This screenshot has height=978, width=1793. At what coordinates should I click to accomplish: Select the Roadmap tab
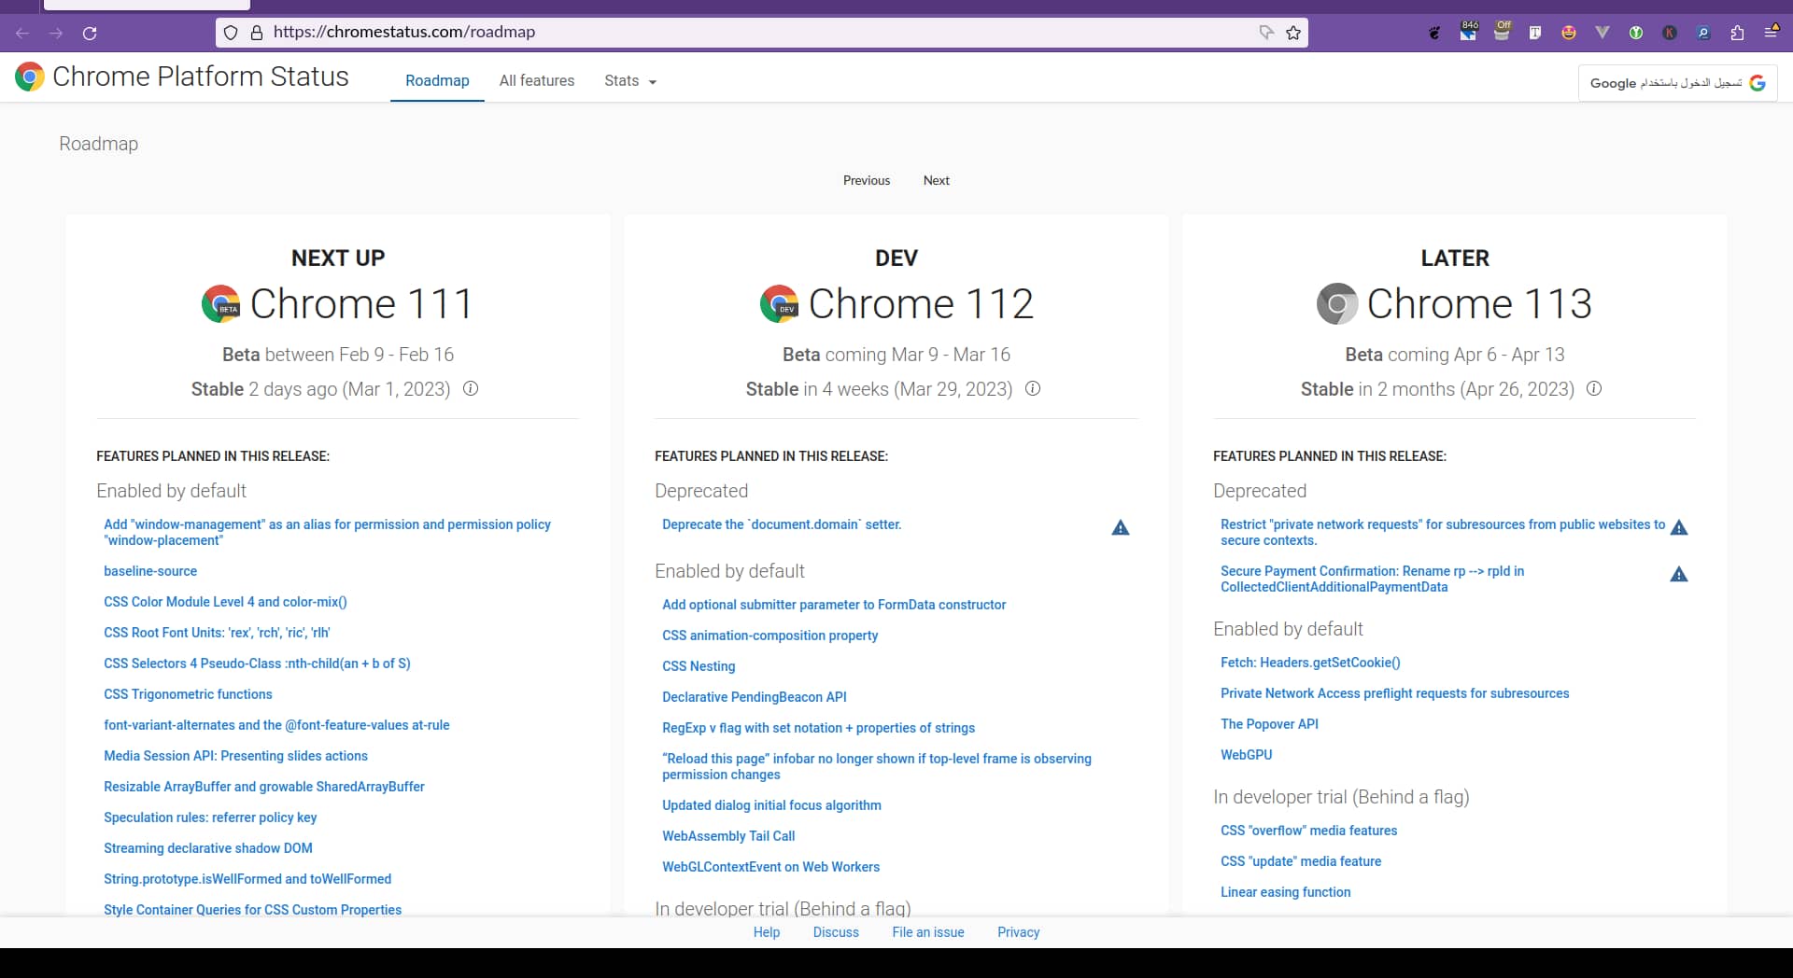(x=437, y=81)
